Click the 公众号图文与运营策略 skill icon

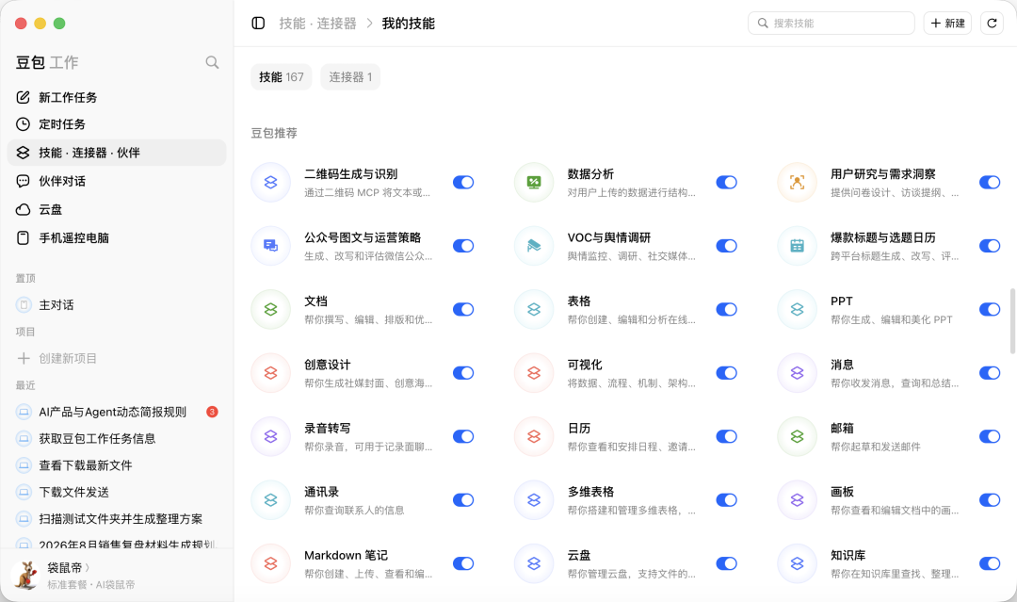270,246
